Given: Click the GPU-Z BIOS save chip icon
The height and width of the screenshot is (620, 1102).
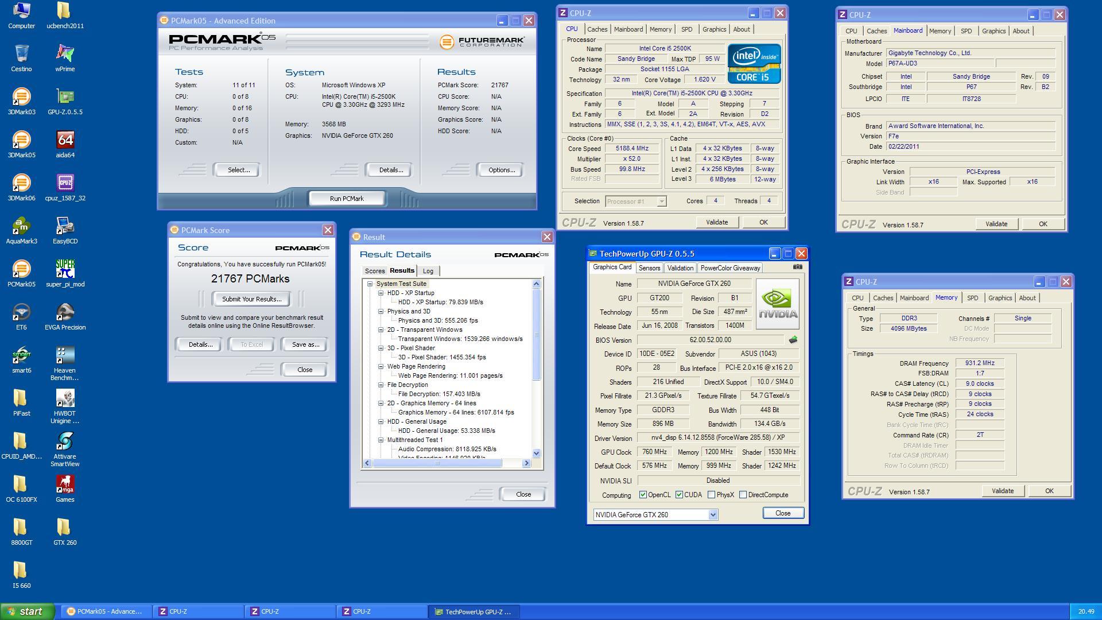Looking at the screenshot, I should [793, 340].
